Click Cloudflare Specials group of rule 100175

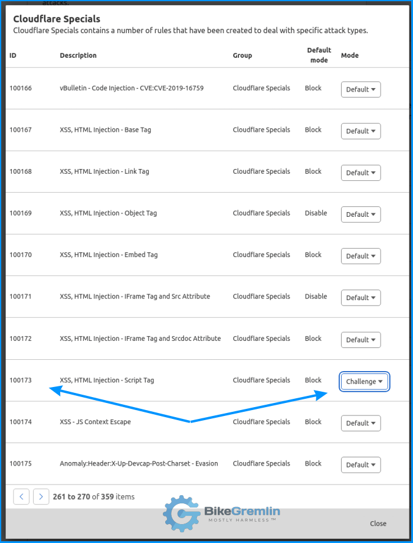(261, 463)
